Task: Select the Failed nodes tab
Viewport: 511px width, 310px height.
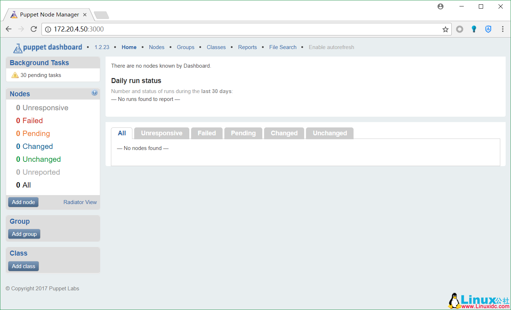Action: point(207,133)
